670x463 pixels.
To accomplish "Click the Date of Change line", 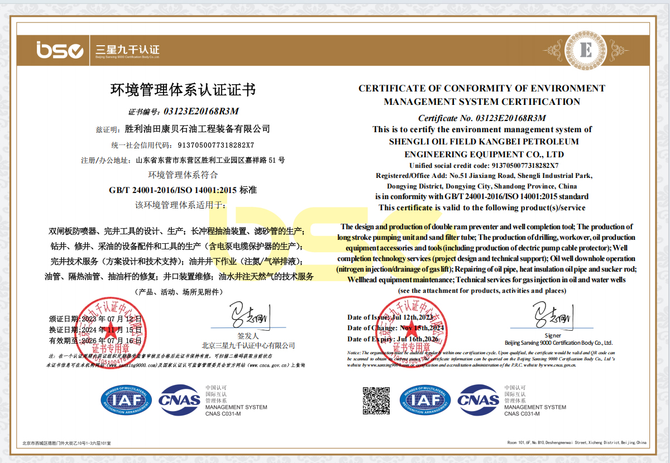I will [x=396, y=328].
